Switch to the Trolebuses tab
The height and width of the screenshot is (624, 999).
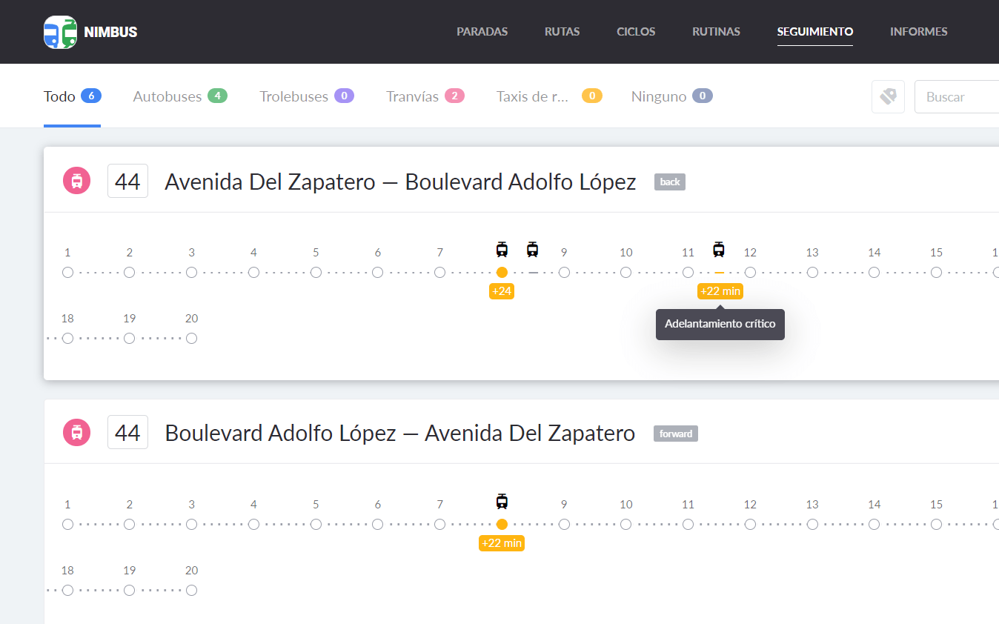click(307, 96)
